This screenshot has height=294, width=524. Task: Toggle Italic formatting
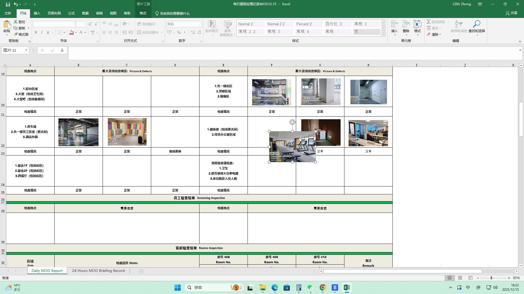[42, 32]
